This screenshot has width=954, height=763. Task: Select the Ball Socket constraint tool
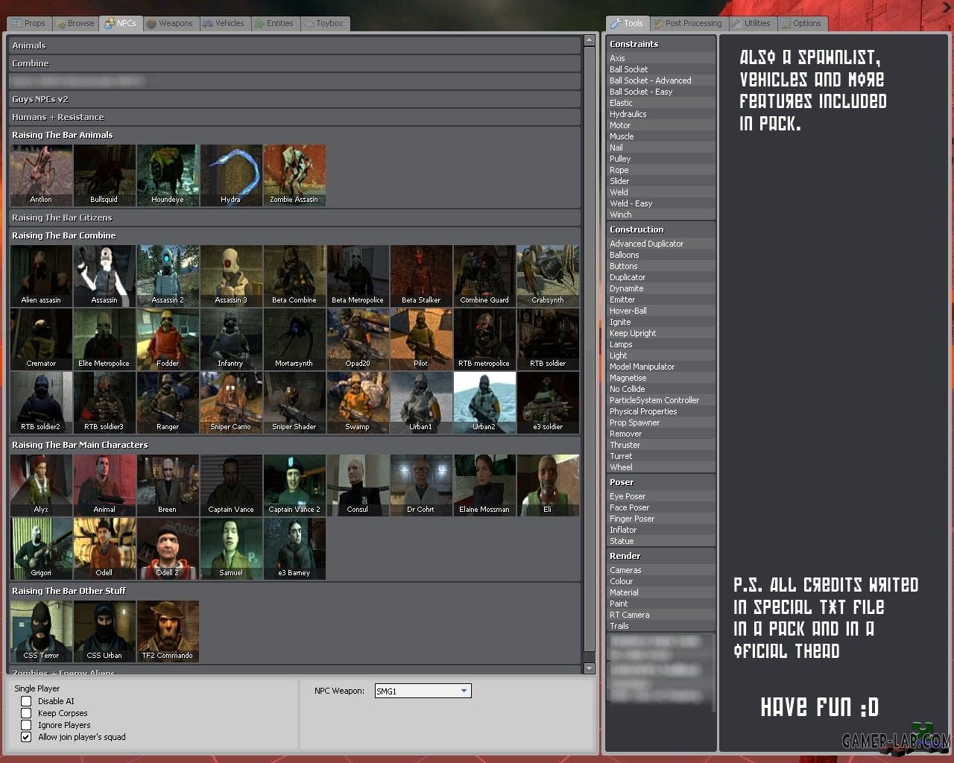click(x=660, y=69)
